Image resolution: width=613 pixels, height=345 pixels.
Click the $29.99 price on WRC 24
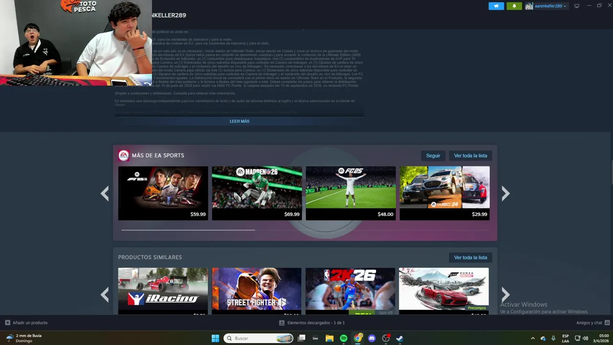[x=479, y=214]
